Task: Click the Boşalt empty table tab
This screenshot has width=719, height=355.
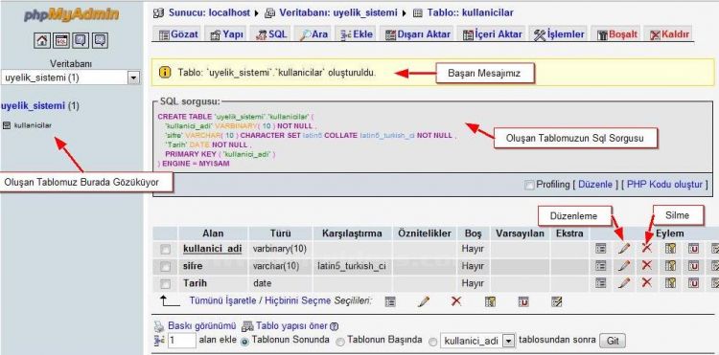Action: coord(616,34)
